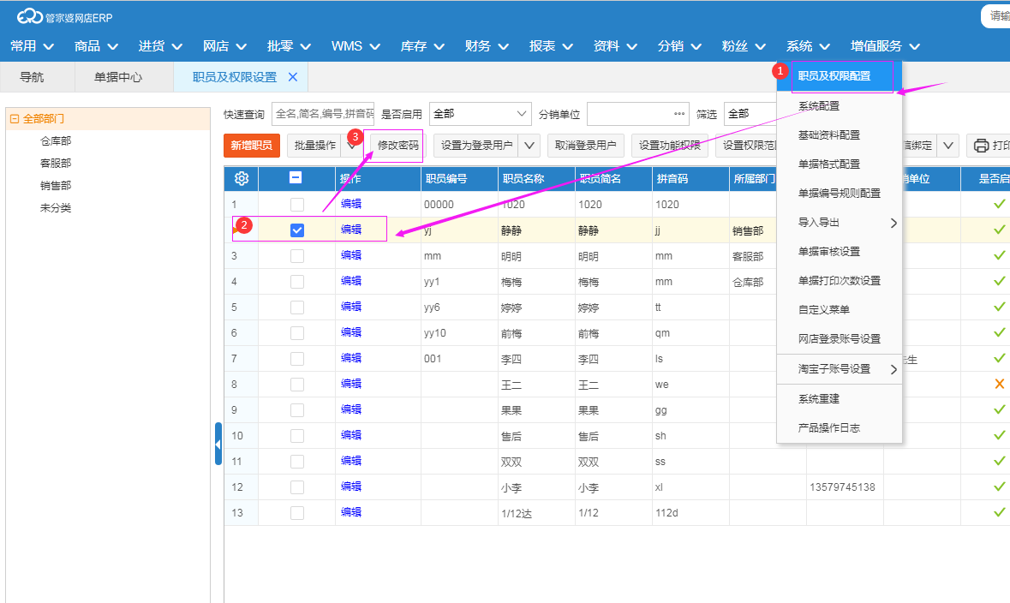The height and width of the screenshot is (603, 1010).
Task: Uncheck the checkbox for employee 静静
Action: 297,230
